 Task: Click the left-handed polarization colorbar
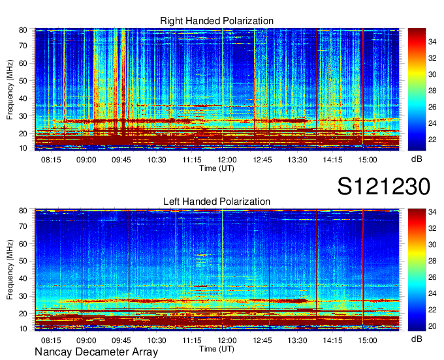tap(417, 270)
